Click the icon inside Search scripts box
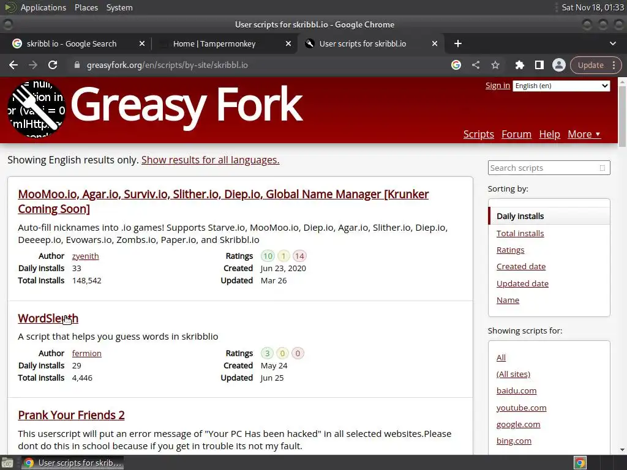Screen dimensions: 627x470 [x=603, y=168]
